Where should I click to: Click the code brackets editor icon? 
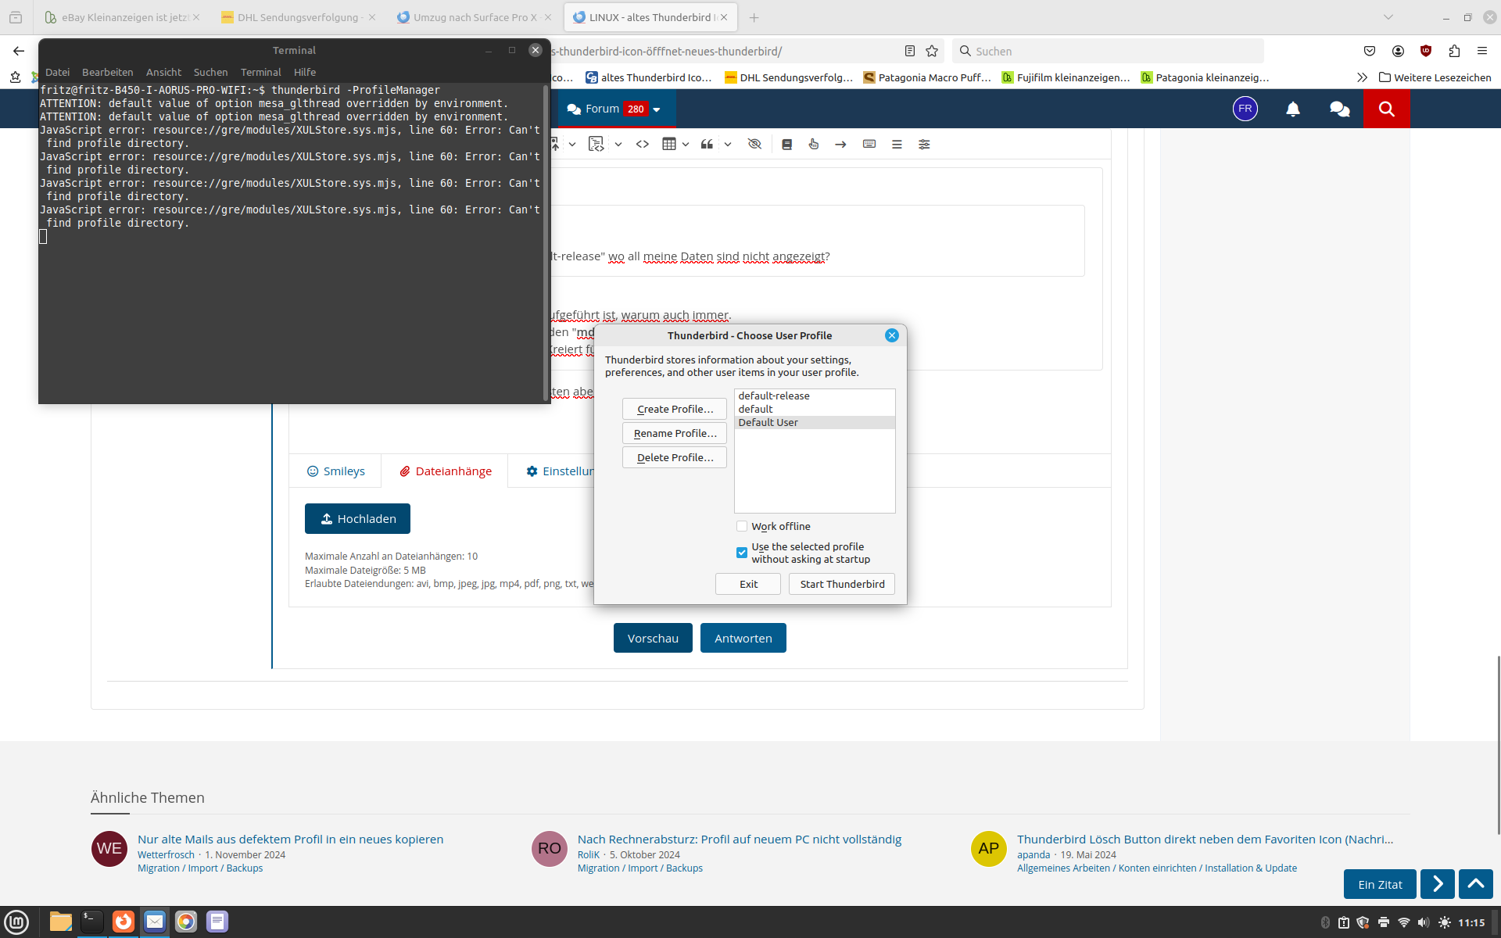tap(643, 144)
